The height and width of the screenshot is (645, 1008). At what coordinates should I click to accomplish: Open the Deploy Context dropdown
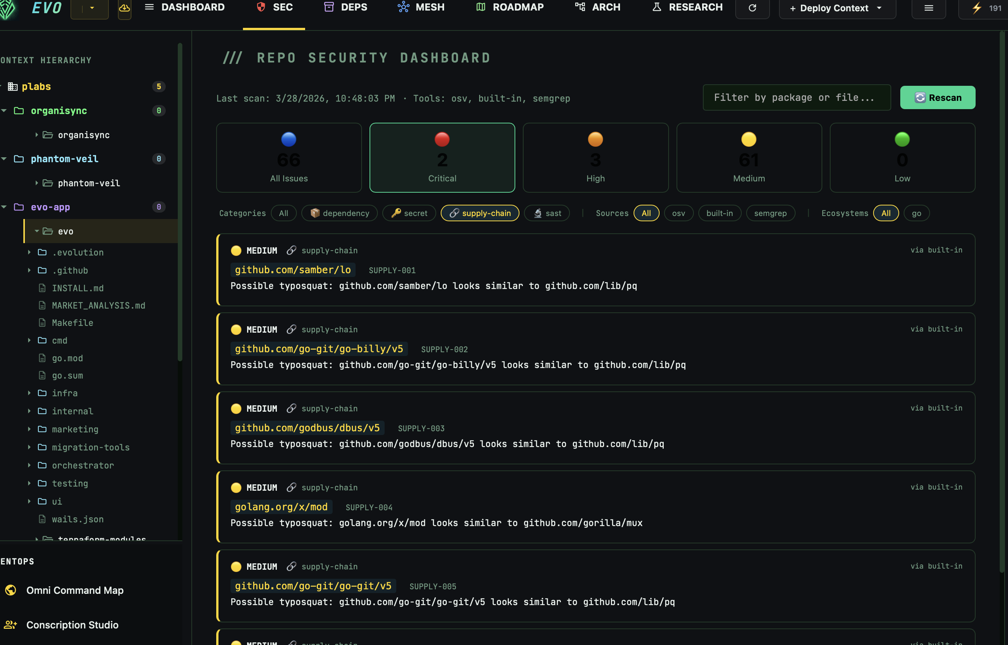point(837,8)
